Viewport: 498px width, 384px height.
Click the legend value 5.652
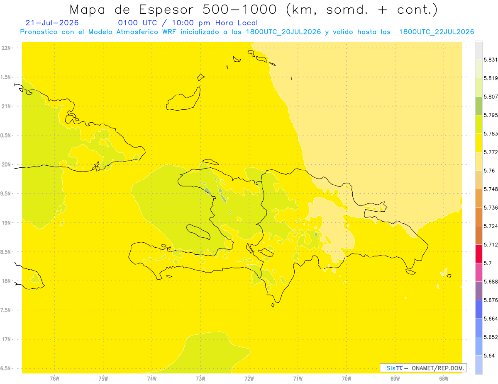(x=491, y=337)
